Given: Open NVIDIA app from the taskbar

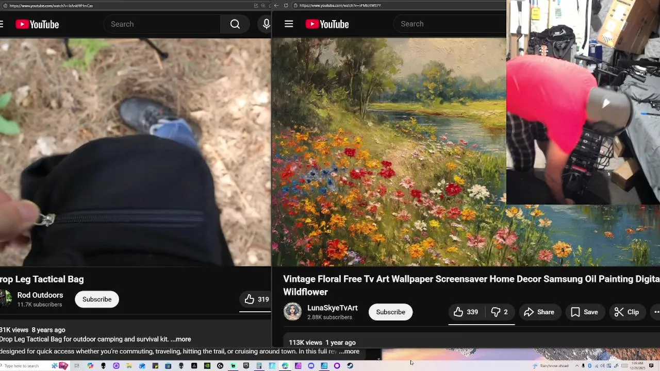Looking at the screenshot, I should point(207,366).
